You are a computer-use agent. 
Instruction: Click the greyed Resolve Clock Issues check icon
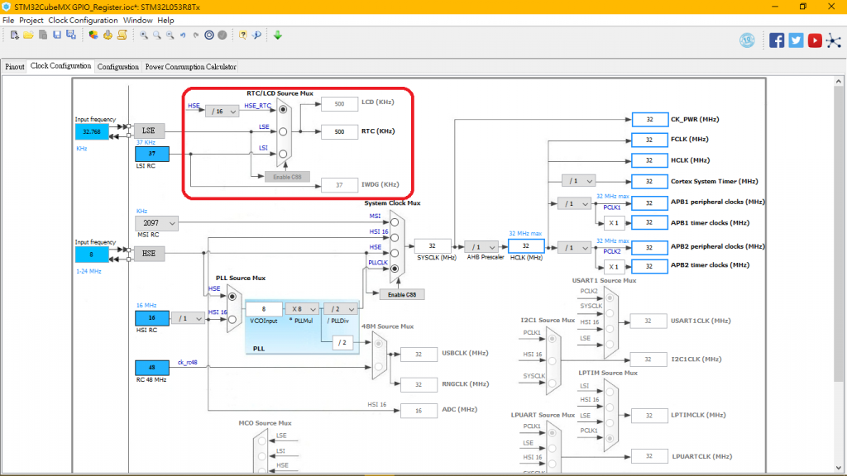[222, 35]
